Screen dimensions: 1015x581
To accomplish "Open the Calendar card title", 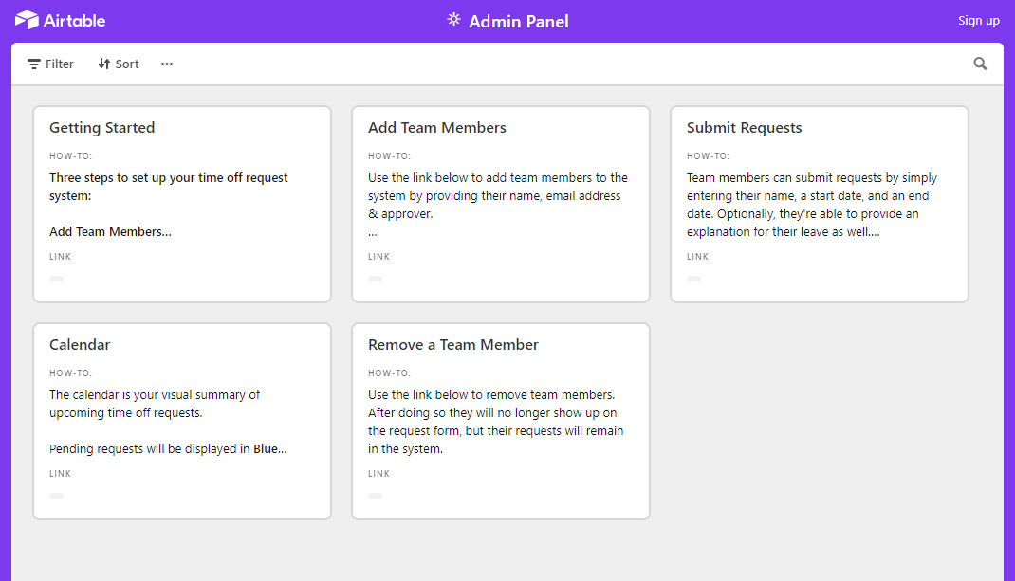I will click(80, 345).
